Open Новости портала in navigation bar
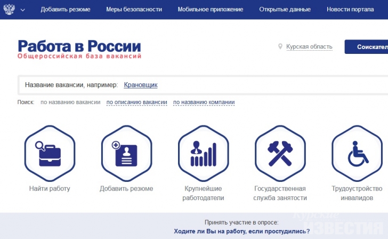Viewport: 388px width, 239px height. click(x=350, y=10)
